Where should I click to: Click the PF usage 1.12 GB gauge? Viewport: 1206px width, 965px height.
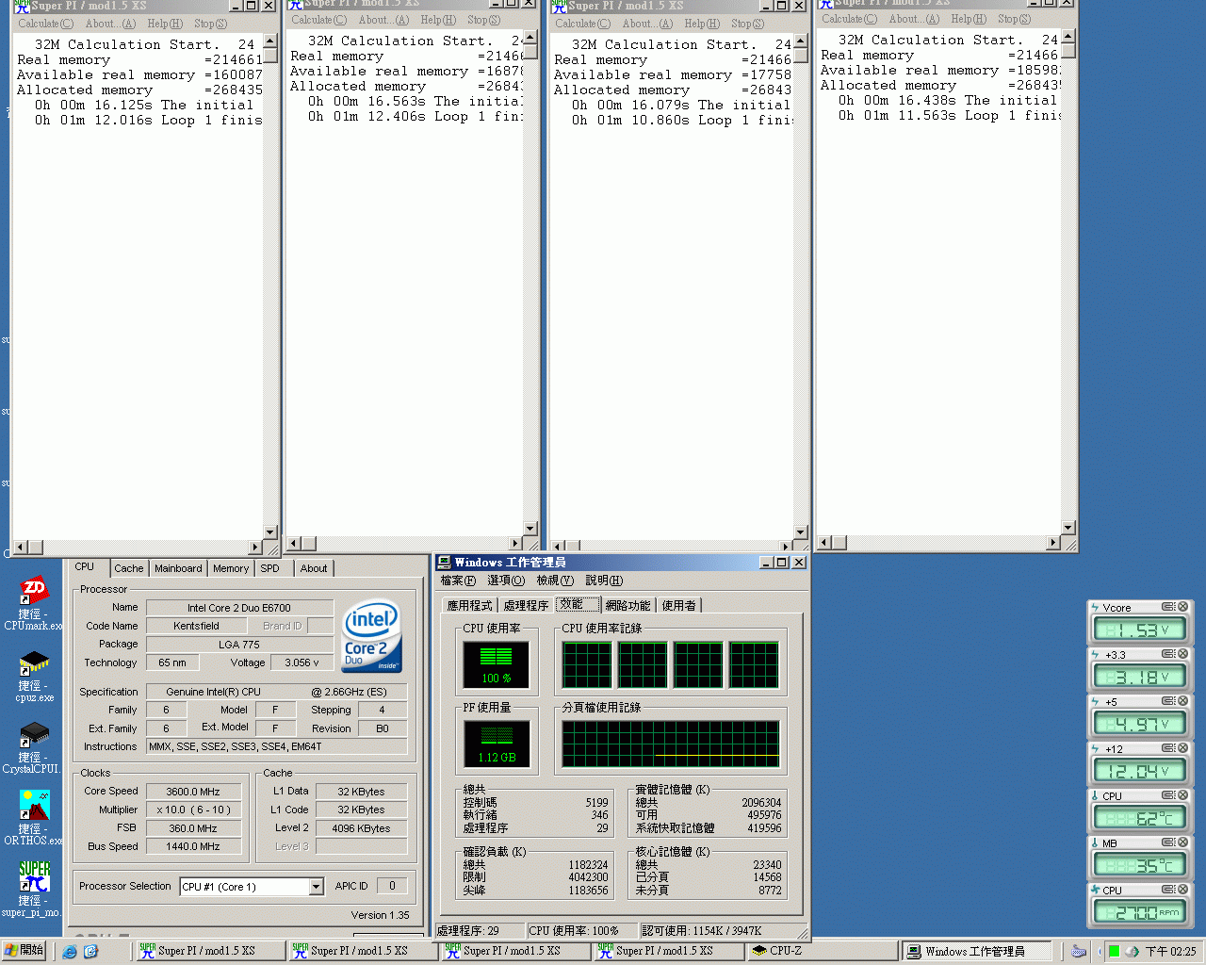click(497, 744)
